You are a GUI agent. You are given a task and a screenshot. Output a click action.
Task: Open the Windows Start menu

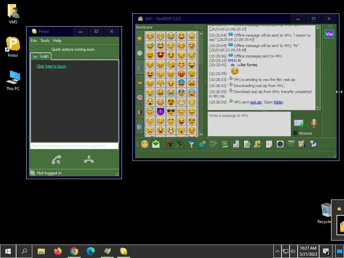(8, 251)
